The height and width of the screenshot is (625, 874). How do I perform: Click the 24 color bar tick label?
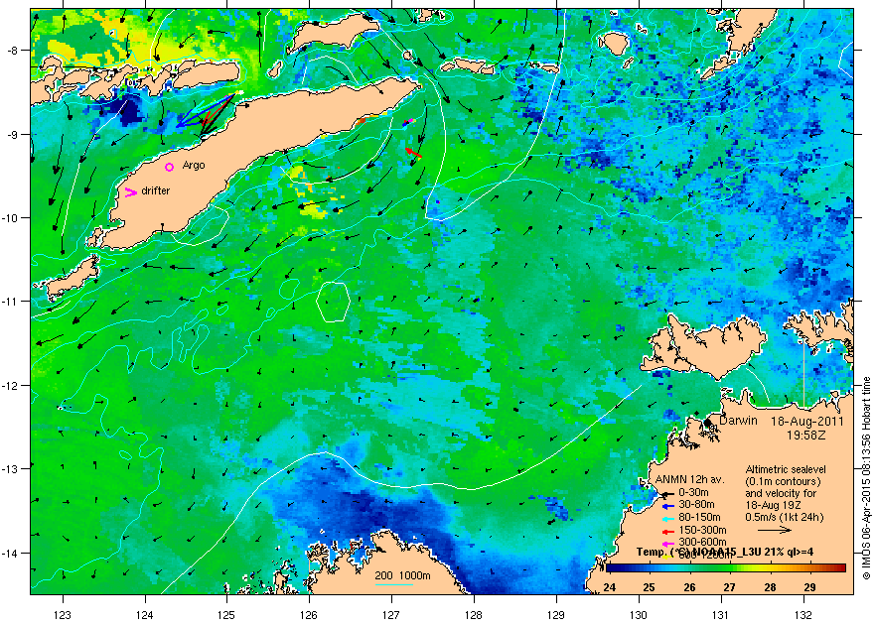[609, 587]
